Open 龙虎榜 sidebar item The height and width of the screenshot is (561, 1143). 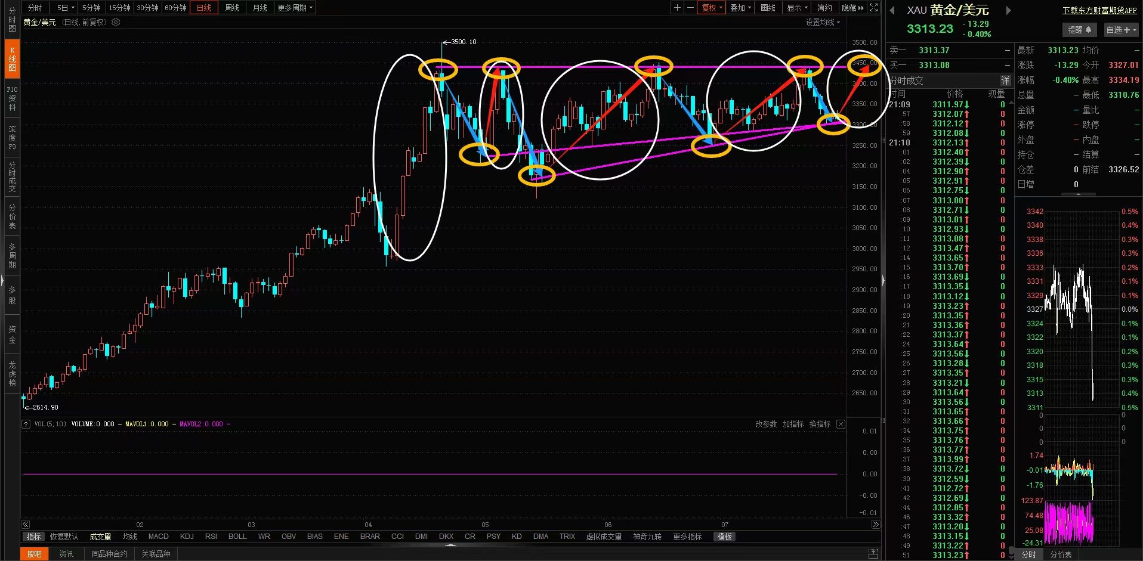pos(12,373)
